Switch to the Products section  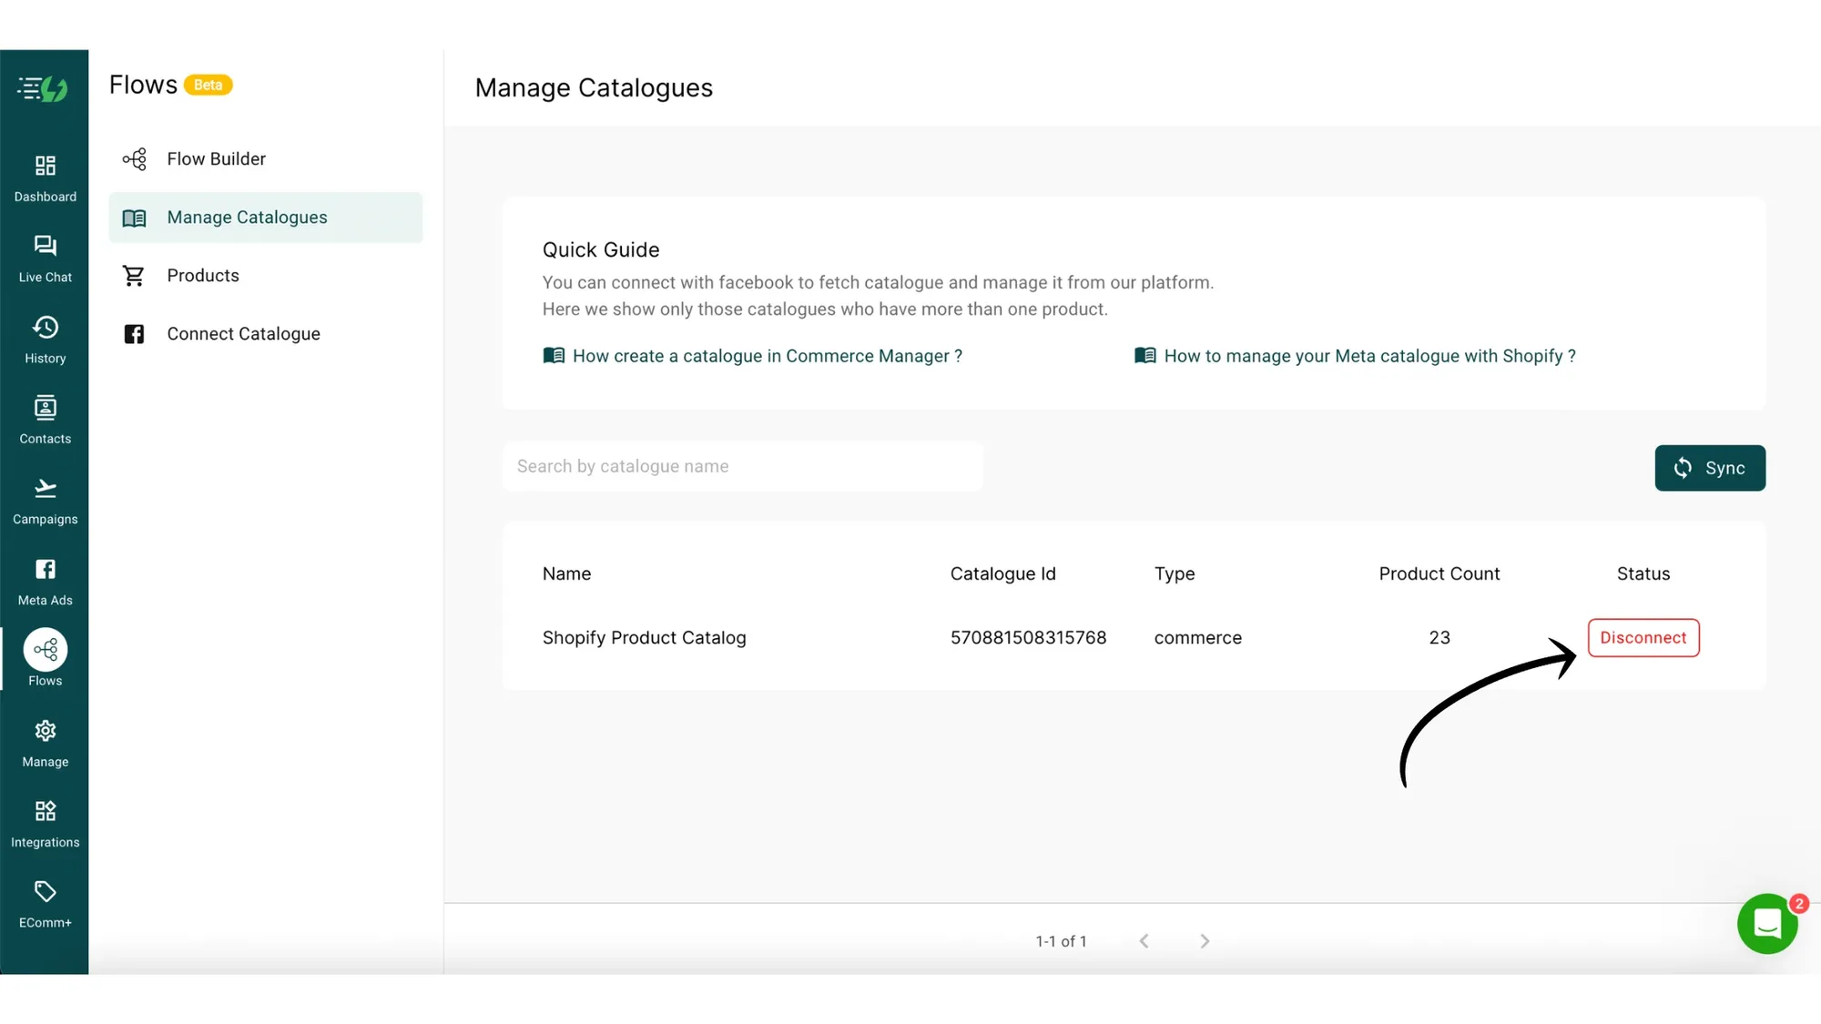[202, 275]
